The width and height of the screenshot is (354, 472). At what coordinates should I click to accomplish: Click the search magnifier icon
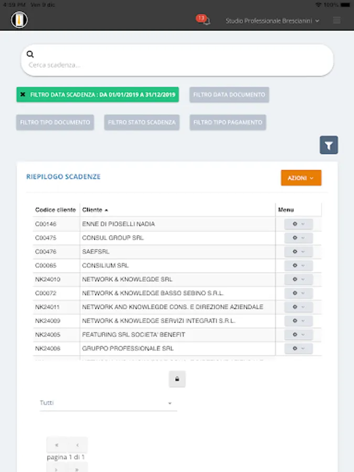(x=30, y=54)
